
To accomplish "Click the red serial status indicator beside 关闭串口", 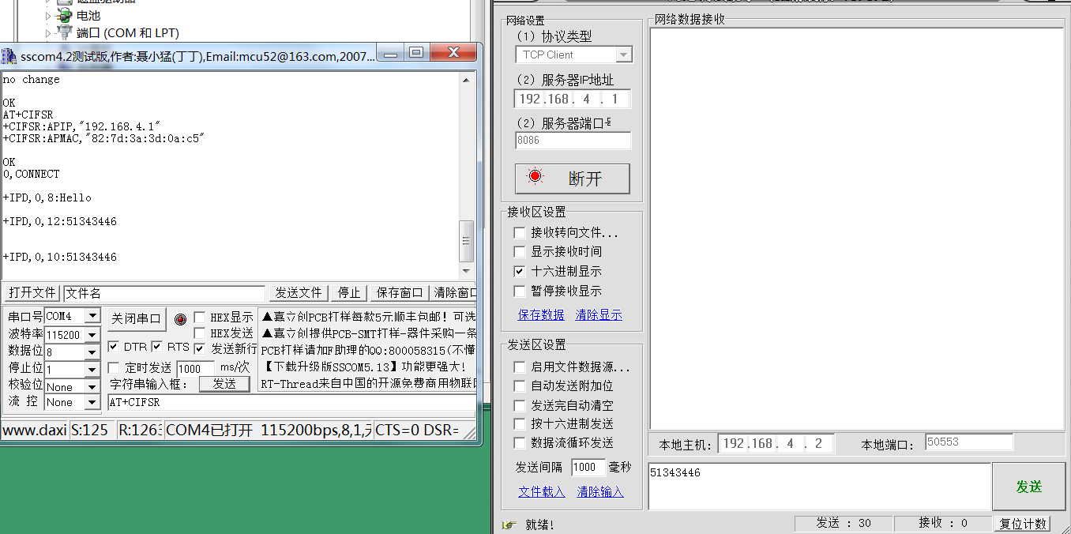I will pos(180,319).
